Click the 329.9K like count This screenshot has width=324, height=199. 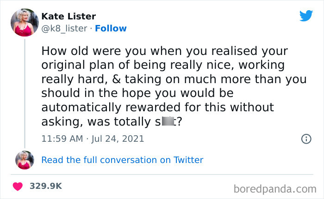46,186
